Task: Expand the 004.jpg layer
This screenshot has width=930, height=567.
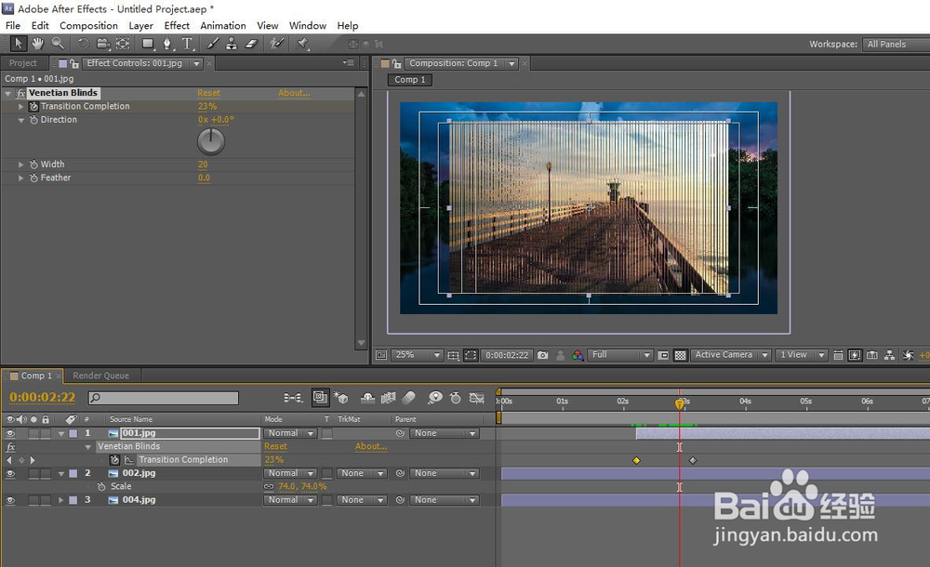Action: [60, 500]
